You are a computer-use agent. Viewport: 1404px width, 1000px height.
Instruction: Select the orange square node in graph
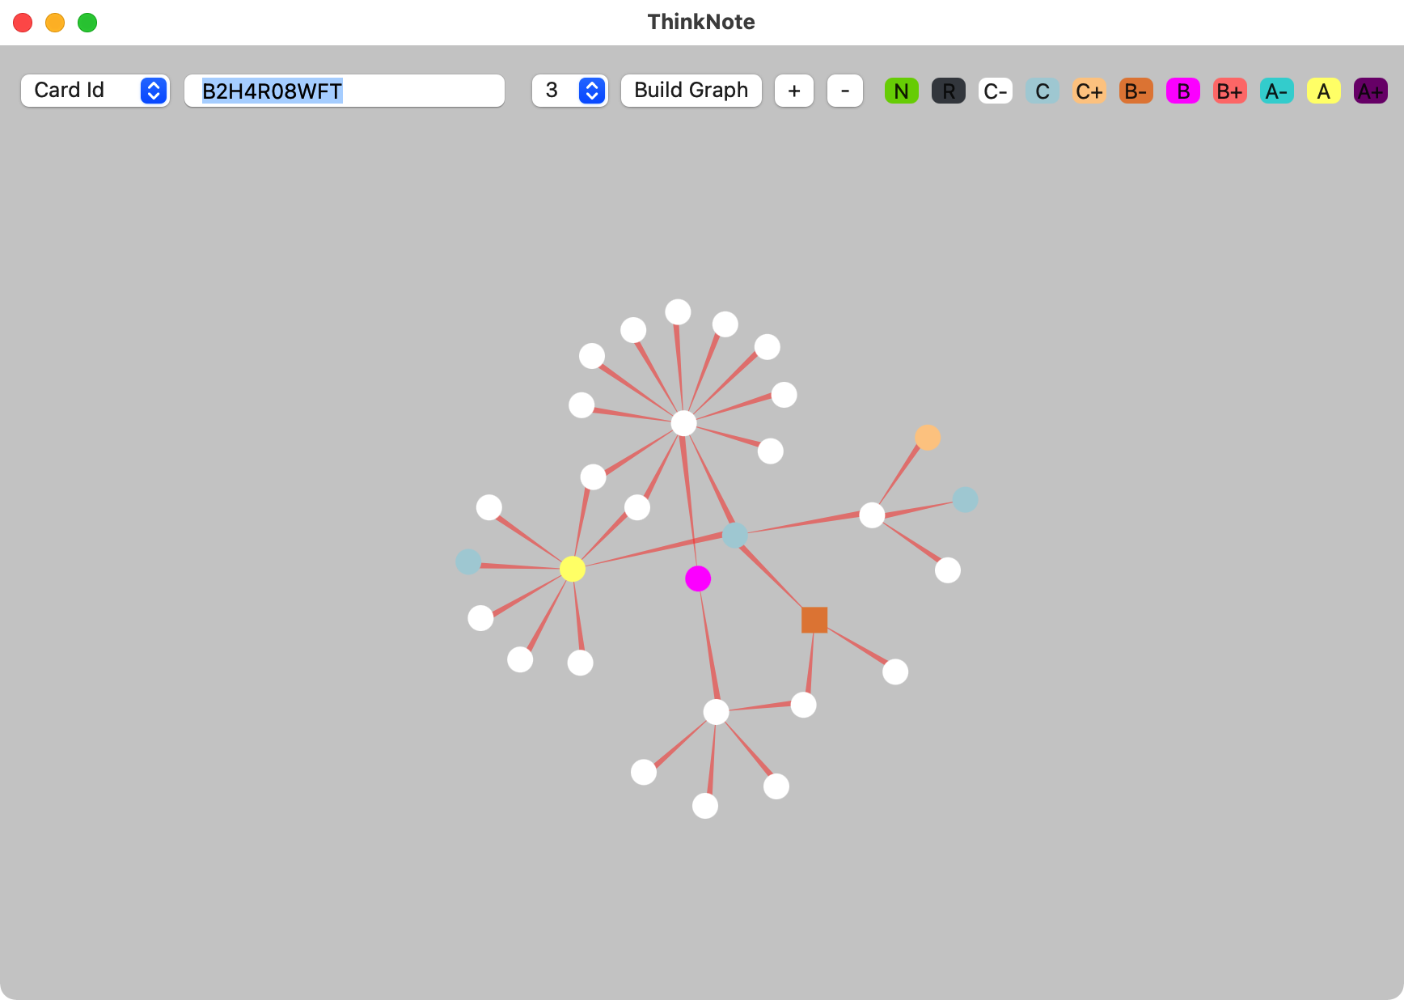(814, 620)
